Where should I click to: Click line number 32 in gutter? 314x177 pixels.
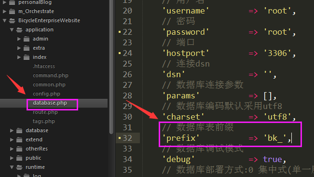click(127, 138)
